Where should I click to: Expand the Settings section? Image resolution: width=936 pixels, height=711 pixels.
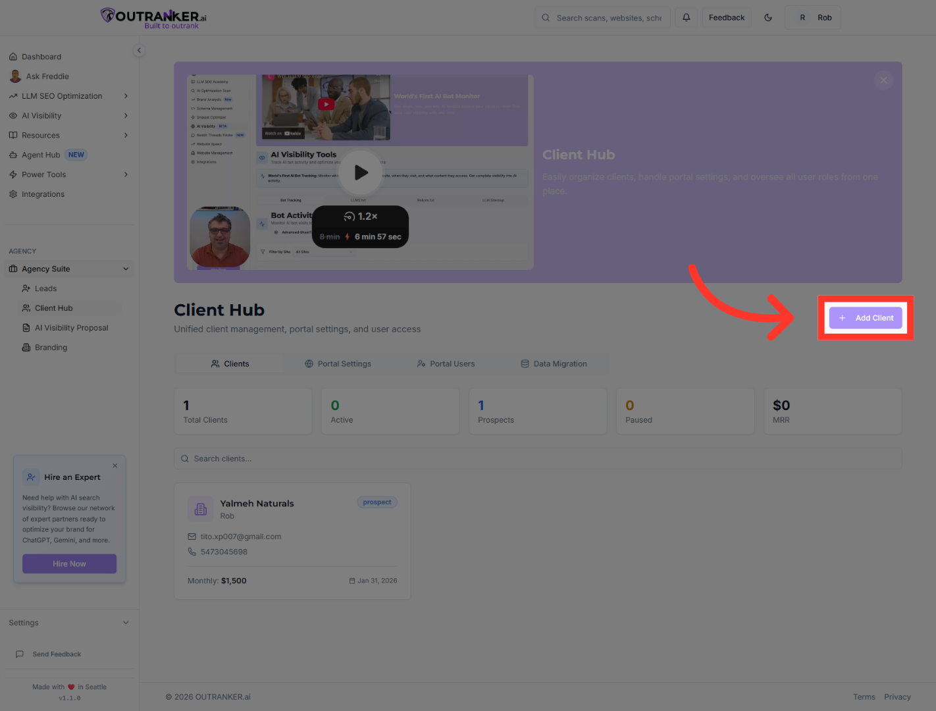tap(126, 623)
